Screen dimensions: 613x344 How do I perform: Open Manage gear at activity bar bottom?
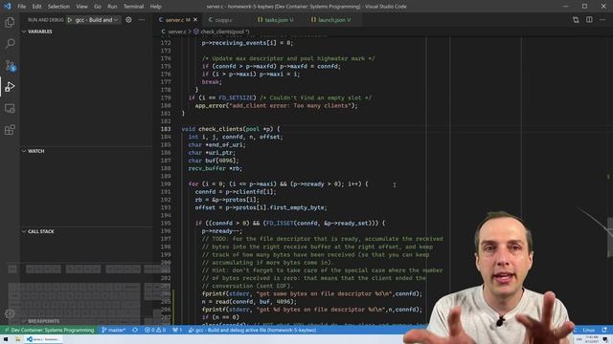pyautogui.click(x=10, y=313)
